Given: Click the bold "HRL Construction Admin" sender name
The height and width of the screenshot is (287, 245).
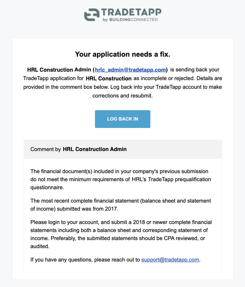Looking at the screenshot, I should 59,70.
